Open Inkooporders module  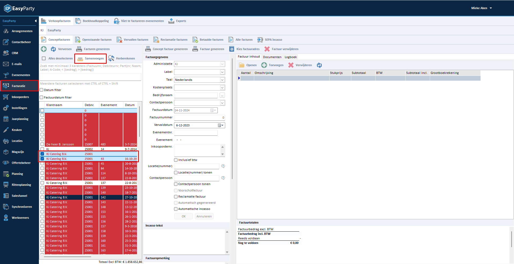16,97
